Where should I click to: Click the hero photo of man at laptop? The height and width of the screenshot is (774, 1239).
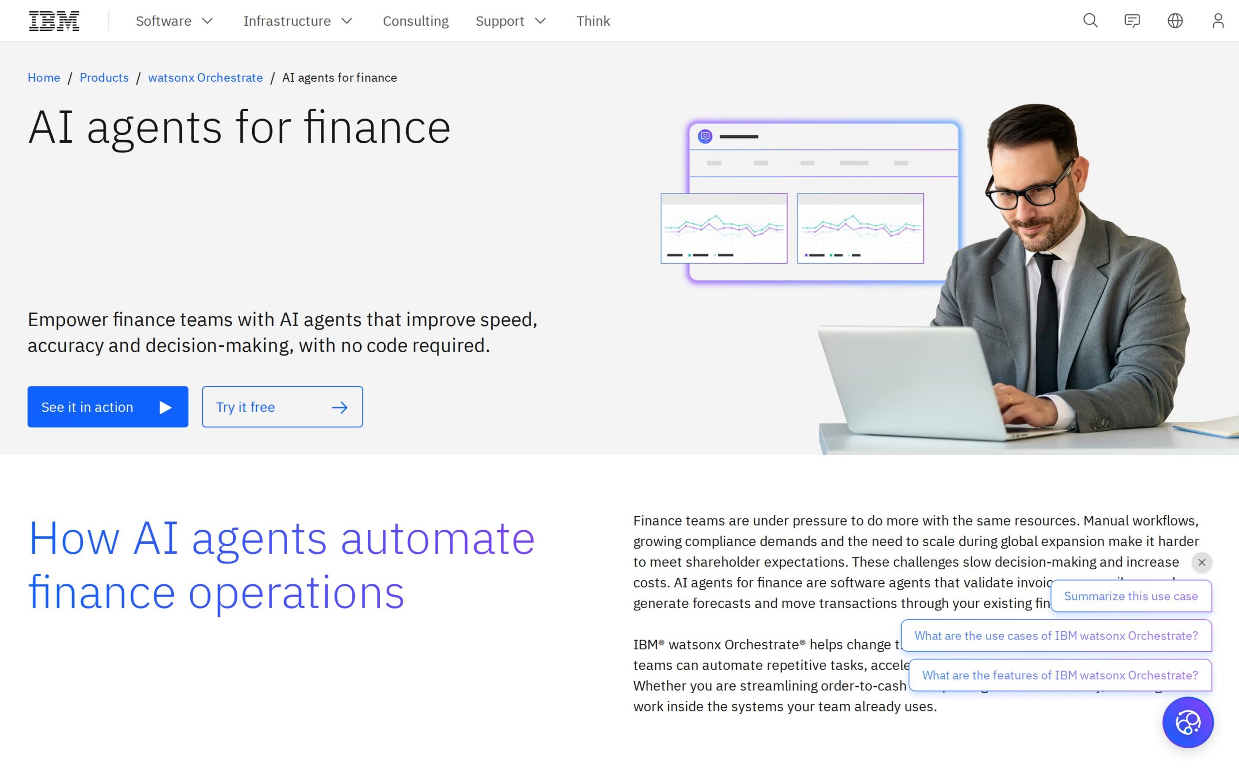[1029, 279]
